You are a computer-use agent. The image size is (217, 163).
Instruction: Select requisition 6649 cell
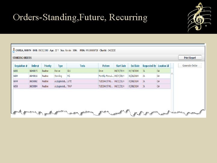(x=21, y=81)
